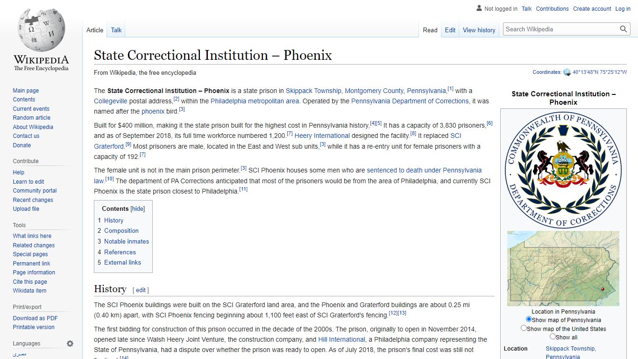Open Skippack Township article link in intro
638x359 pixels.
tap(313, 91)
